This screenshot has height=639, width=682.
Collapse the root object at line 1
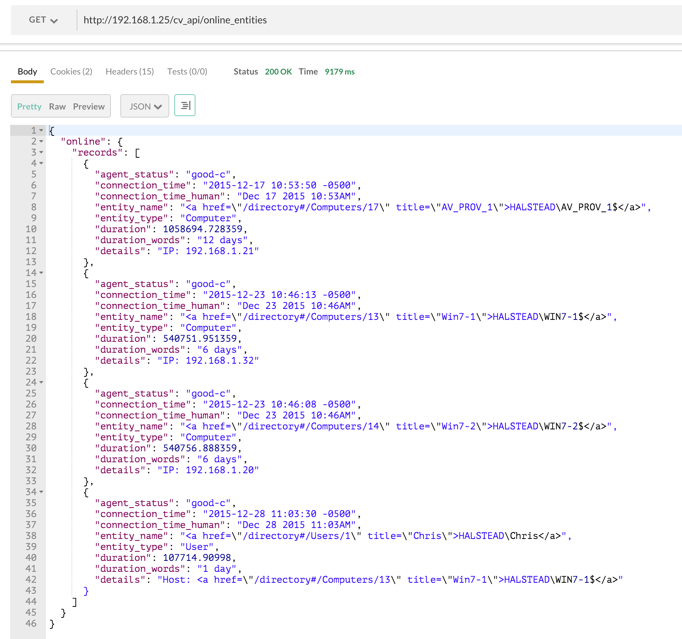point(41,130)
